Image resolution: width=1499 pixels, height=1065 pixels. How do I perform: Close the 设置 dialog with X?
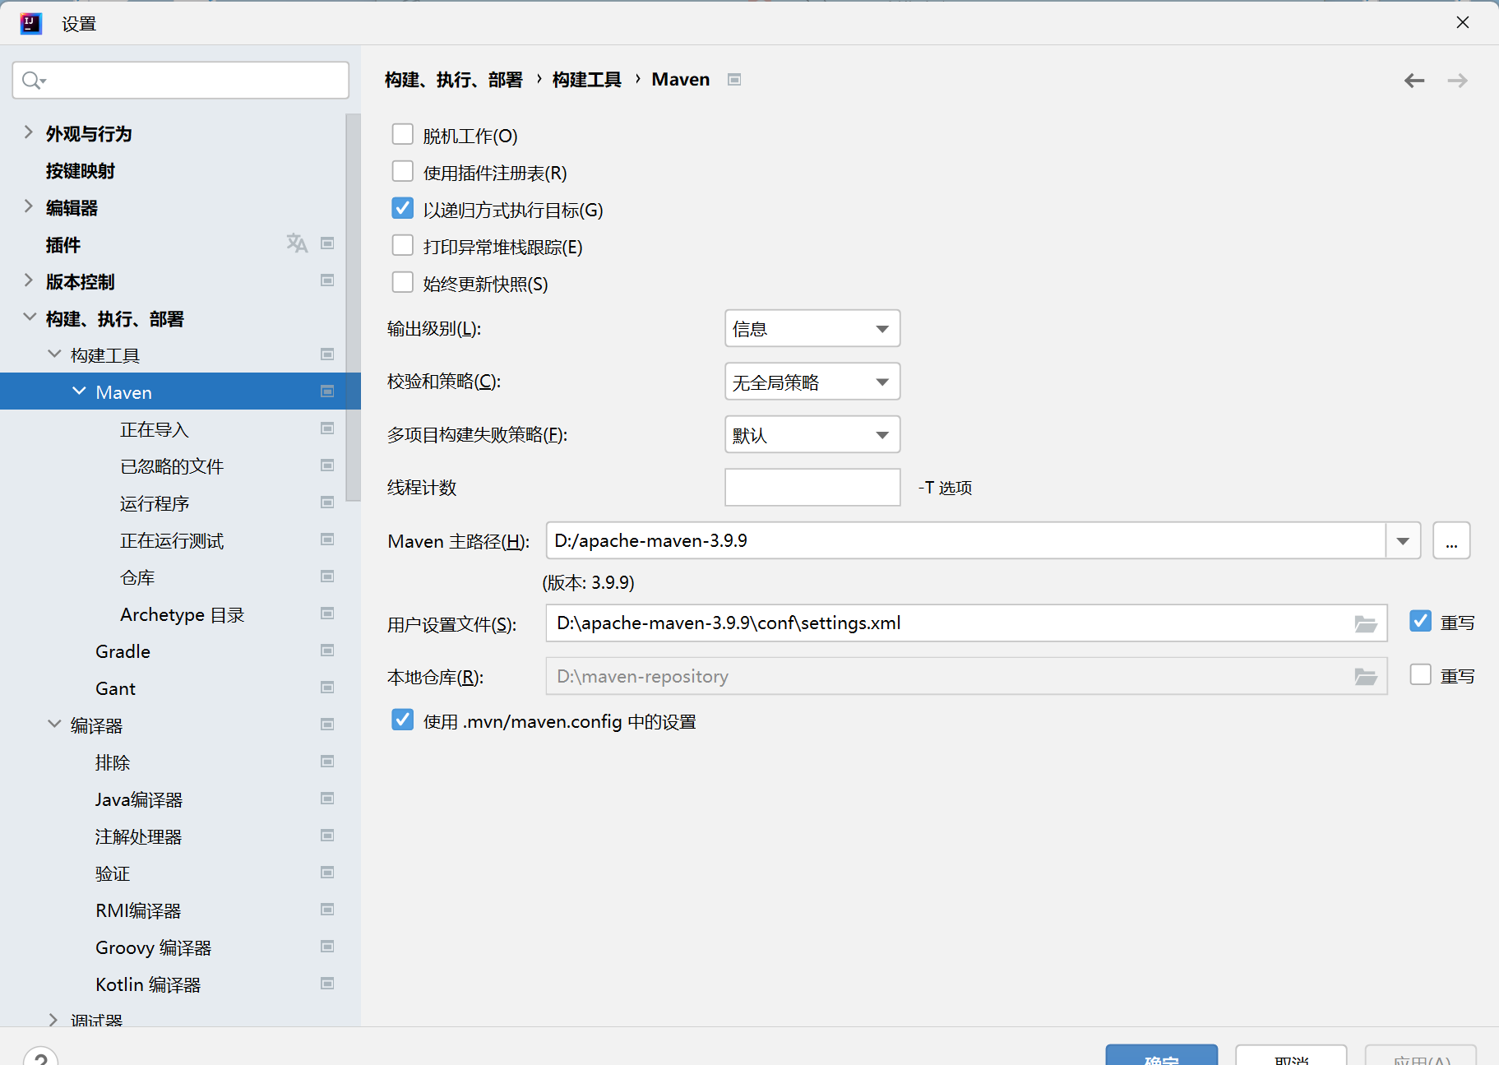click(x=1463, y=22)
